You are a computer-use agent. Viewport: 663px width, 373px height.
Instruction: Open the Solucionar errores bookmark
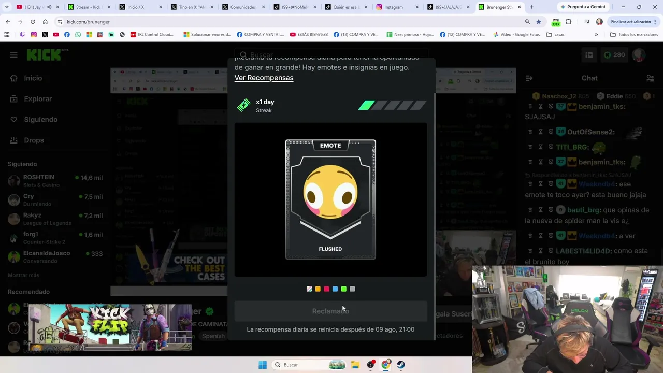207,35
